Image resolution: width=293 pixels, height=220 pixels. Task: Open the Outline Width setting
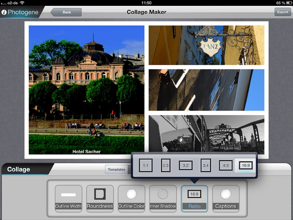pos(68,199)
